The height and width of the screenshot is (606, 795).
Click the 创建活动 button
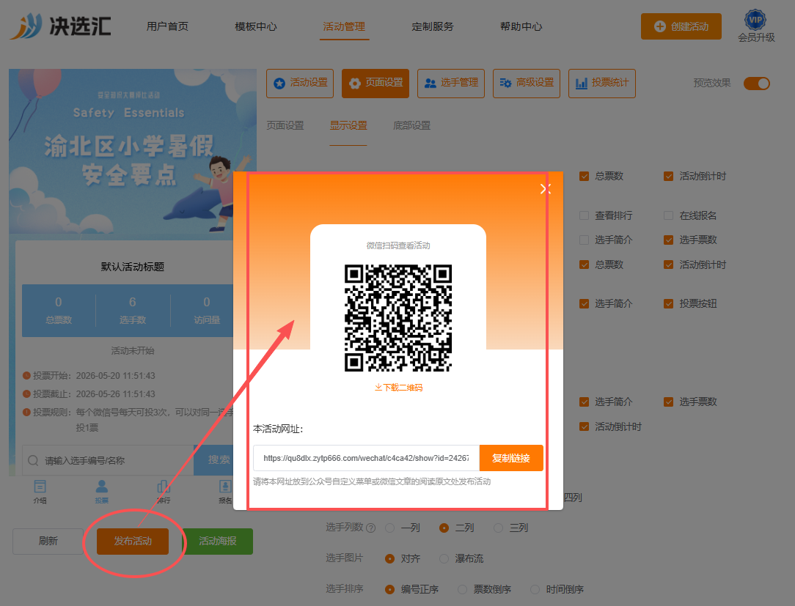(x=681, y=26)
